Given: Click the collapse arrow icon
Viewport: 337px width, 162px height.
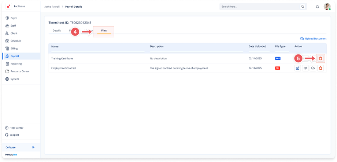Looking at the screenshot, I should [x=34, y=147].
